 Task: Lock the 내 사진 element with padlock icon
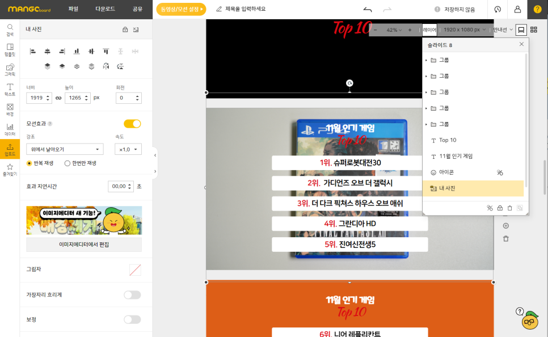pos(125,30)
